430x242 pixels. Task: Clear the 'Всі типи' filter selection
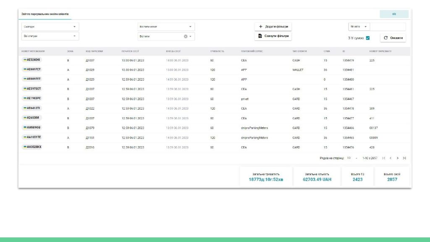tap(186, 37)
